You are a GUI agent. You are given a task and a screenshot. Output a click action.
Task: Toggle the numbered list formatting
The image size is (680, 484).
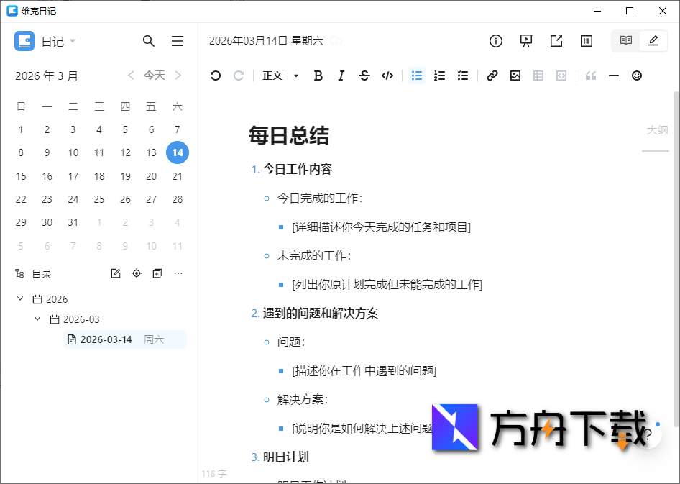[439, 76]
